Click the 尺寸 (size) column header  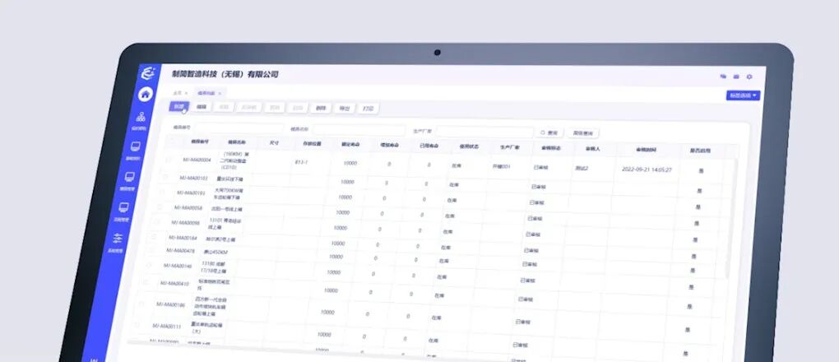click(274, 143)
